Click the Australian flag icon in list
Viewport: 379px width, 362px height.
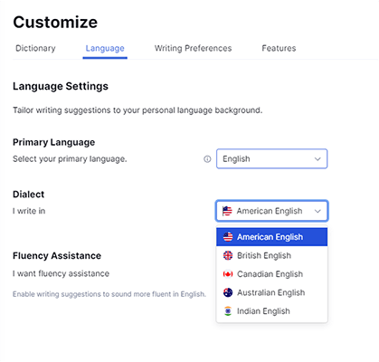[228, 292]
